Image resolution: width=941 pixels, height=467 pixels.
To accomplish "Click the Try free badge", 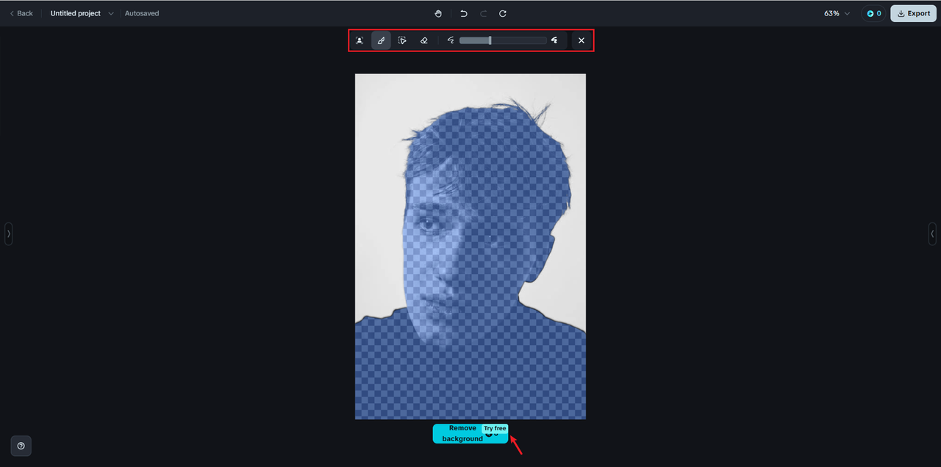I will pos(495,428).
